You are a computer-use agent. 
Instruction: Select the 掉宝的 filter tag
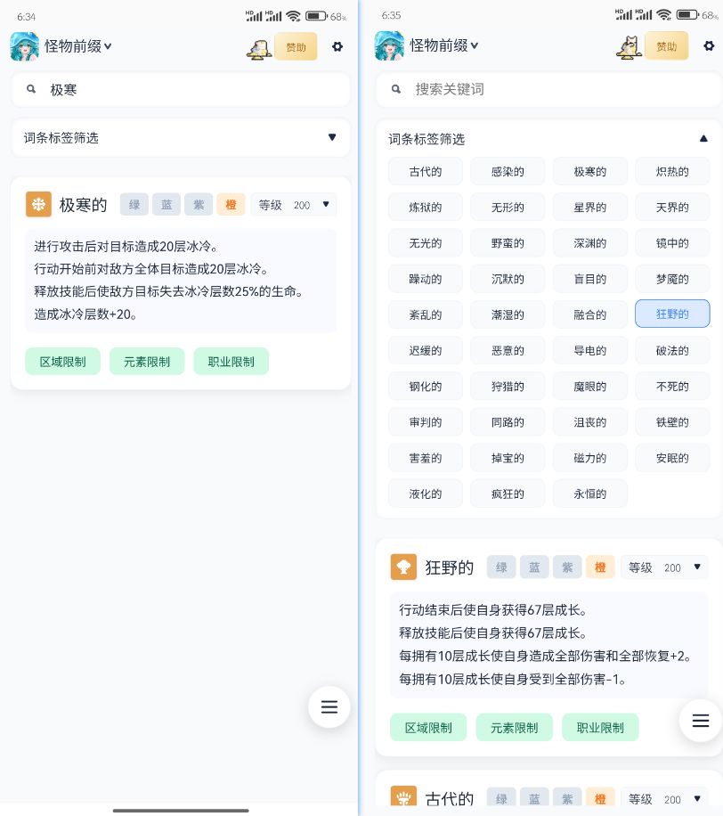click(508, 459)
